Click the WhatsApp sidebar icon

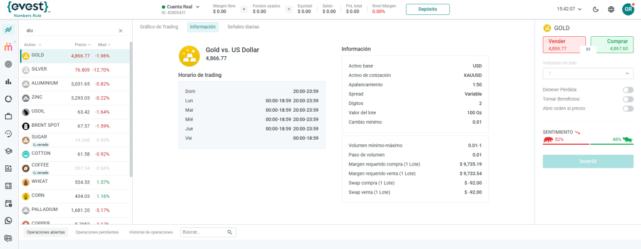8,220
